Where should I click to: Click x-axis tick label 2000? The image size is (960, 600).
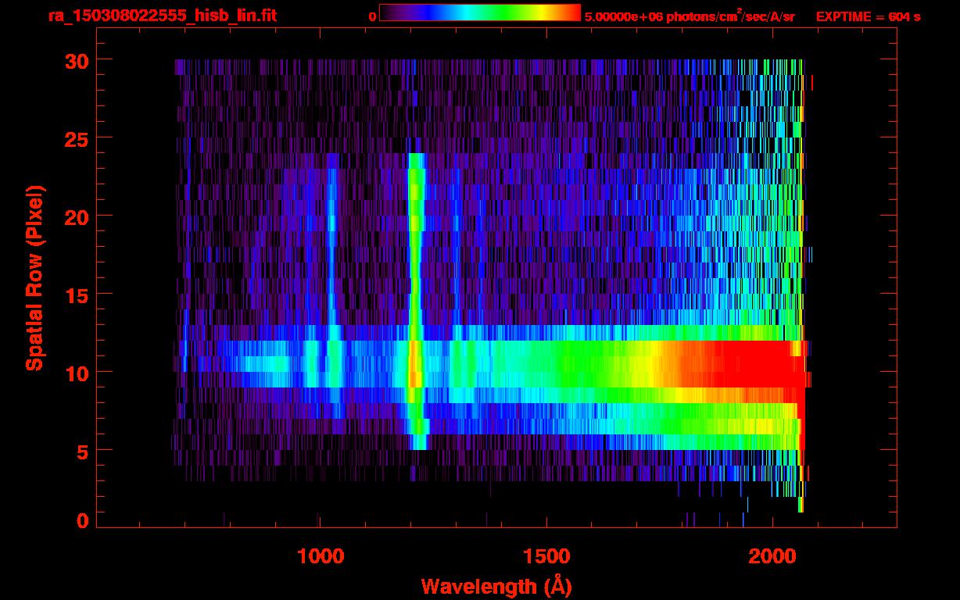pyautogui.click(x=772, y=555)
